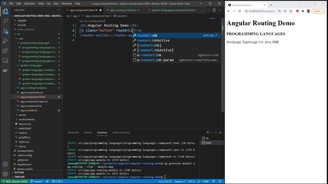Click the notifications bell in status bar
Screen dimensions: 328x184
(x=220, y=181)
